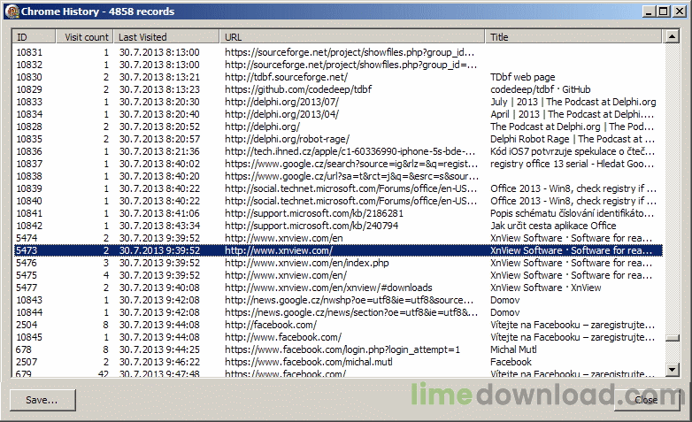This screenshot has width=692, height=422.
Task: Click timestamp 30.7.2013 8:20:52
Action: coord(159,127)
